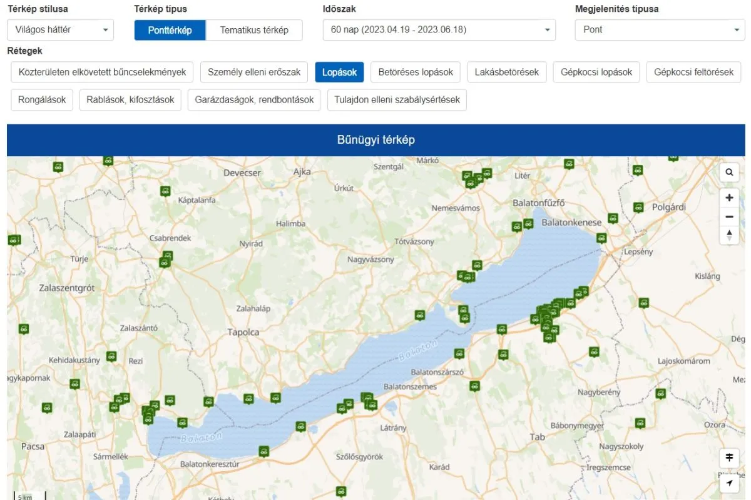Expand the Időszak period dropdown
The width and height of the screenshot is (751, 500).
click(439, 30)
